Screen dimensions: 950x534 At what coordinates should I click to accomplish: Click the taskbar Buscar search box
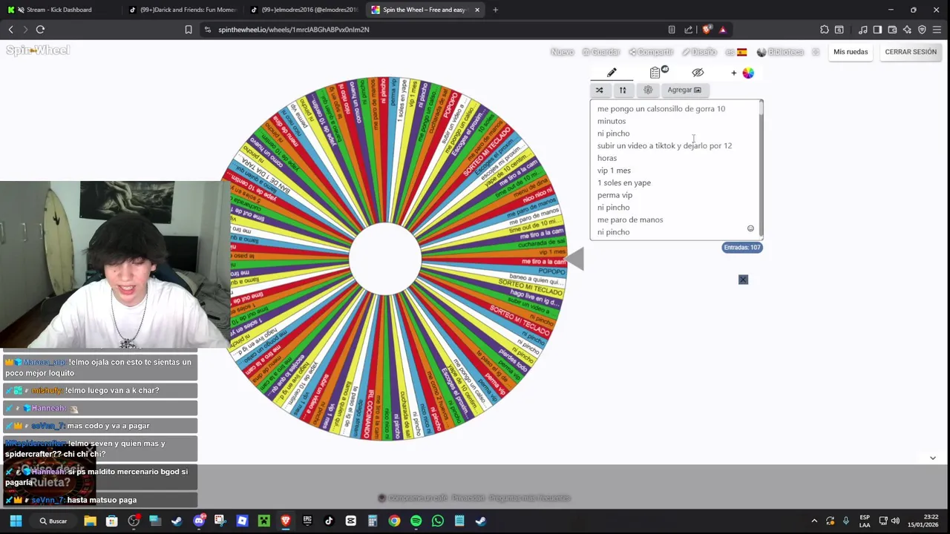point(54,521)
